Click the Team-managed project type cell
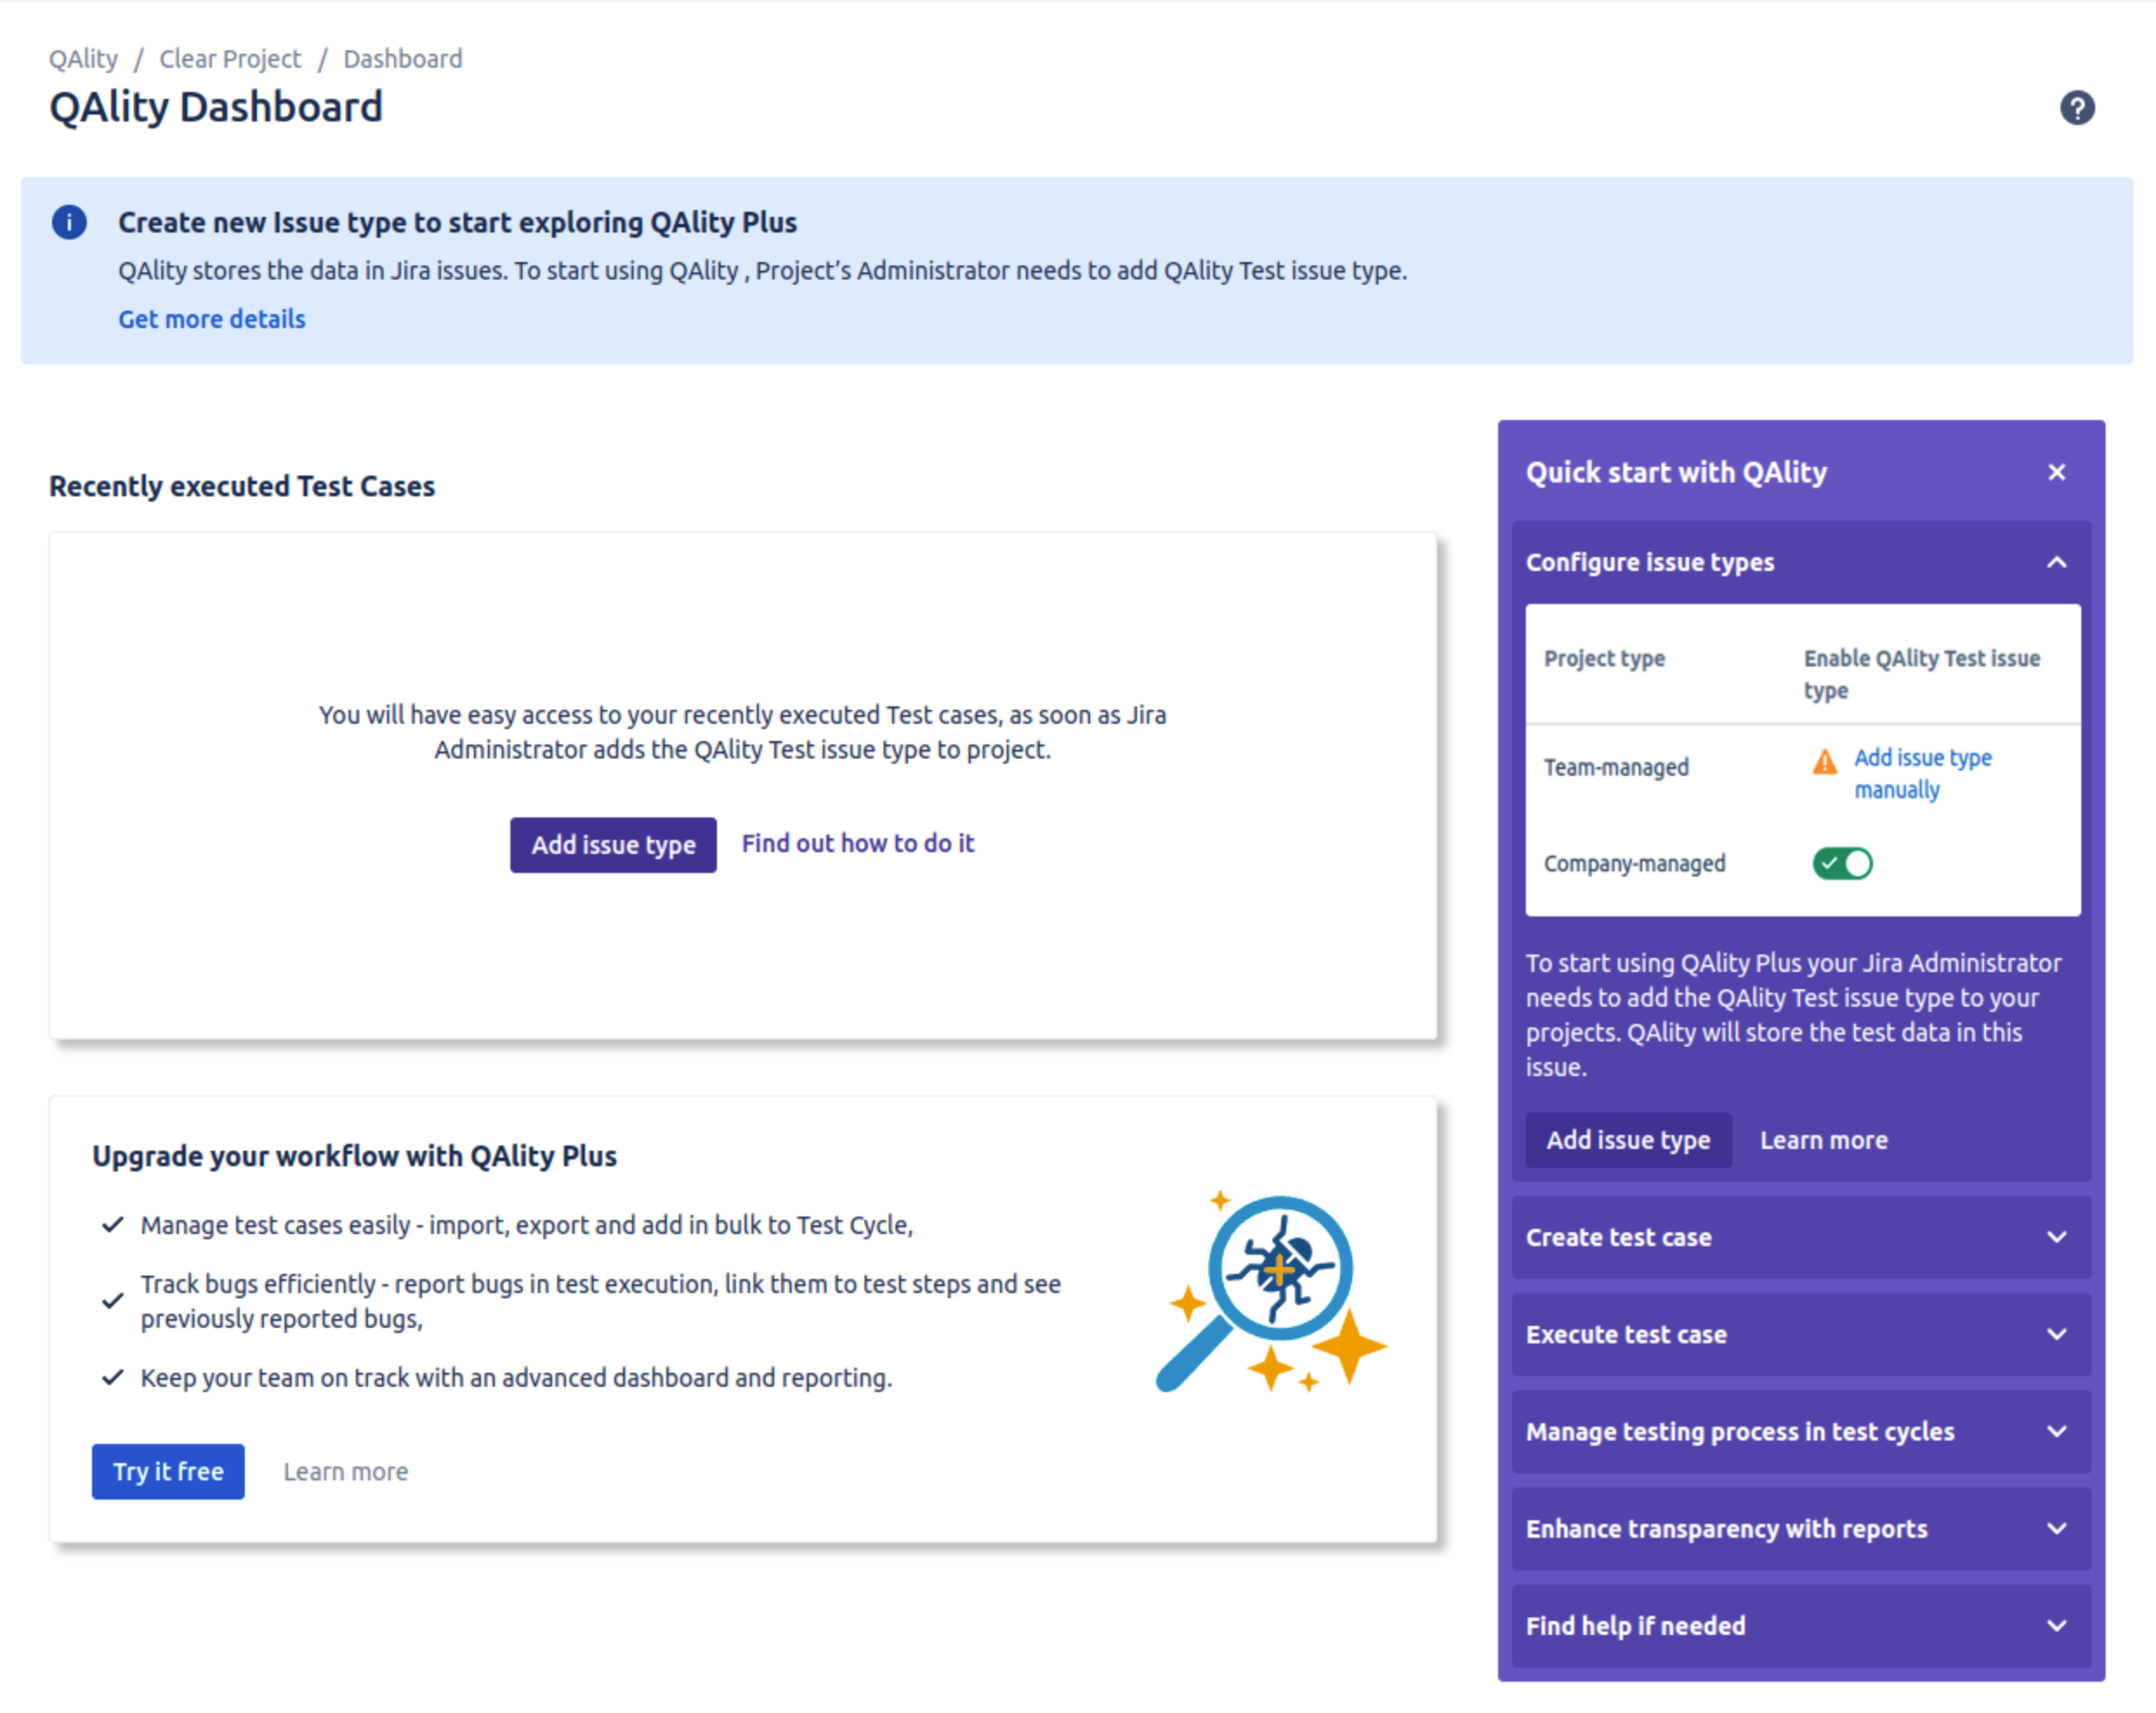This screenshot has height=1713, width=2156. (x=1616, y=767)
